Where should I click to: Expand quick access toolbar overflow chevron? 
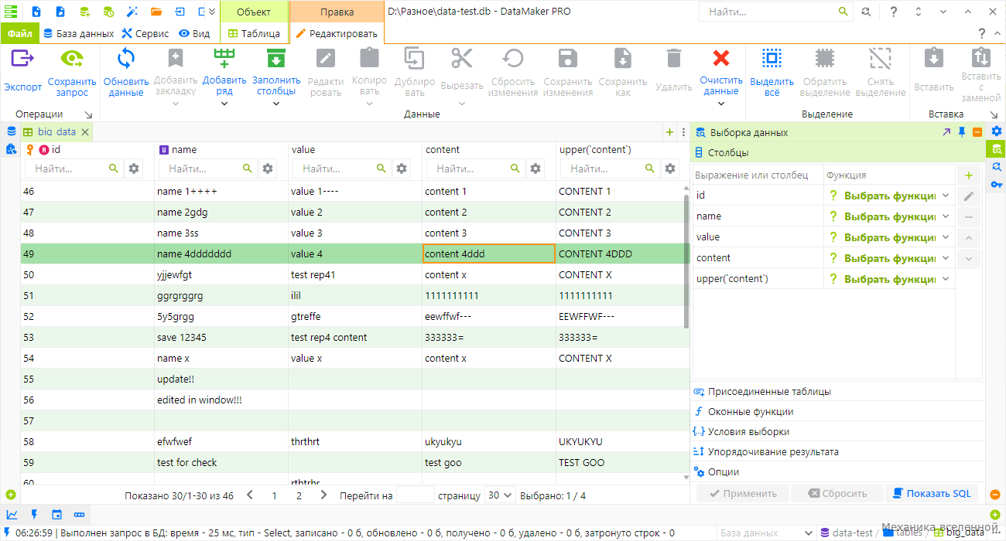(212, 12)
